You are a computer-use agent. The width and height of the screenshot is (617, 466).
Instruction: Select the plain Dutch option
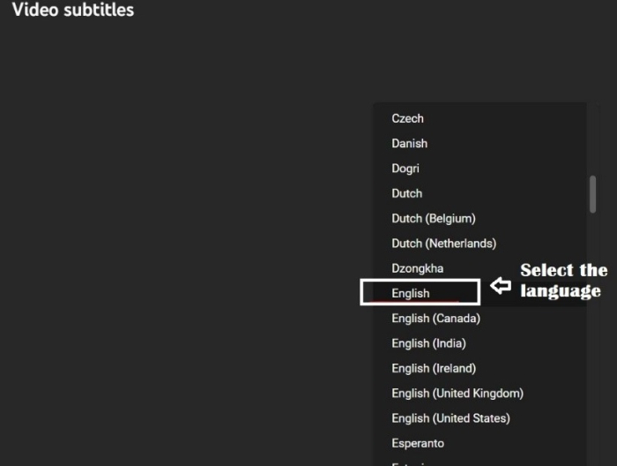406,193
